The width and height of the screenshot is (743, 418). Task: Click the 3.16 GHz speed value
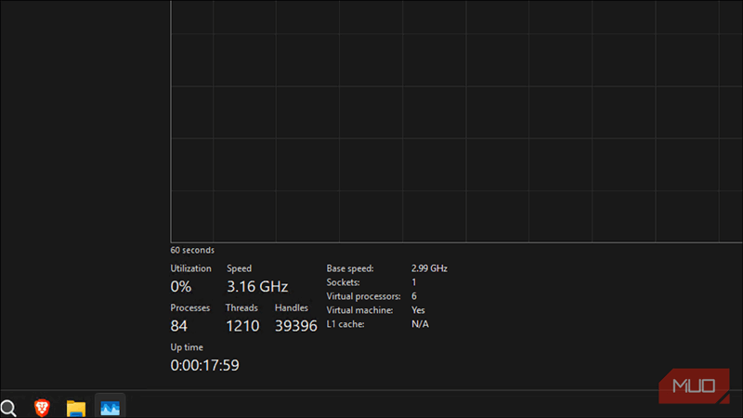257,286
